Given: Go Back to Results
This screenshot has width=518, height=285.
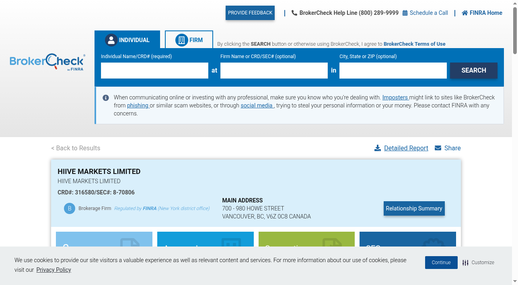Looking at the screenshot, I should 76,148.
